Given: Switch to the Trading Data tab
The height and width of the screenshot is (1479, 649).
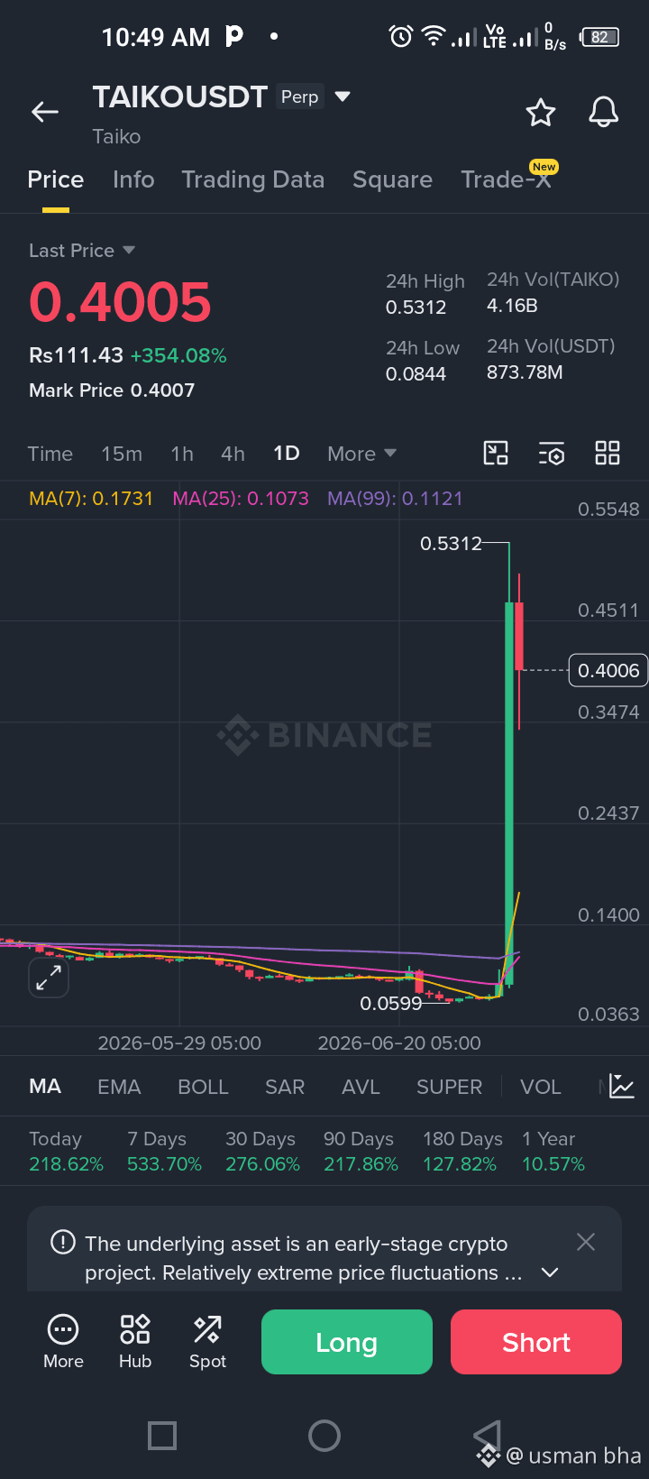Looking at the screenshot, I should pos(253,179).
